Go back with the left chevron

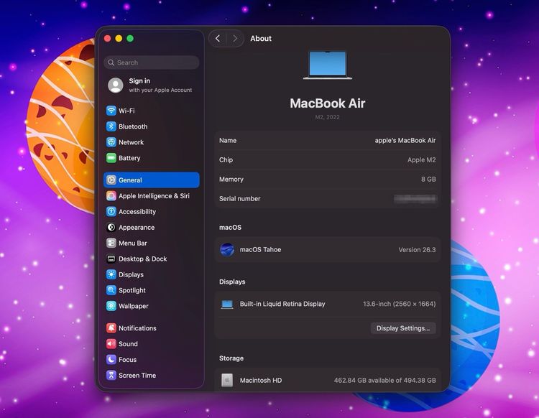point(218,39)
